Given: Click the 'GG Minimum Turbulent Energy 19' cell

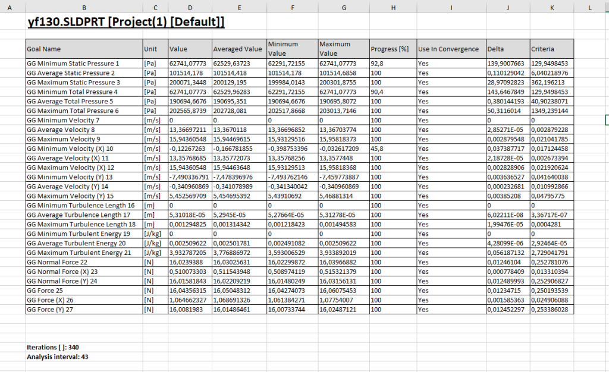Looking at the screenshot, I should 84,234.
